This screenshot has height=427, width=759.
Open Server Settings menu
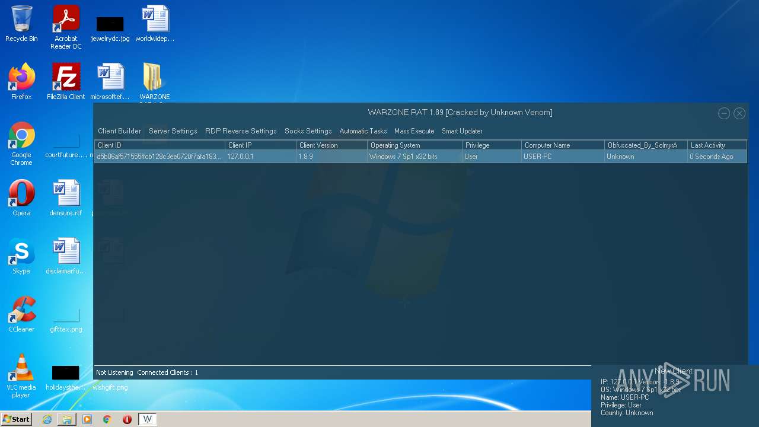tap(173, 131)
